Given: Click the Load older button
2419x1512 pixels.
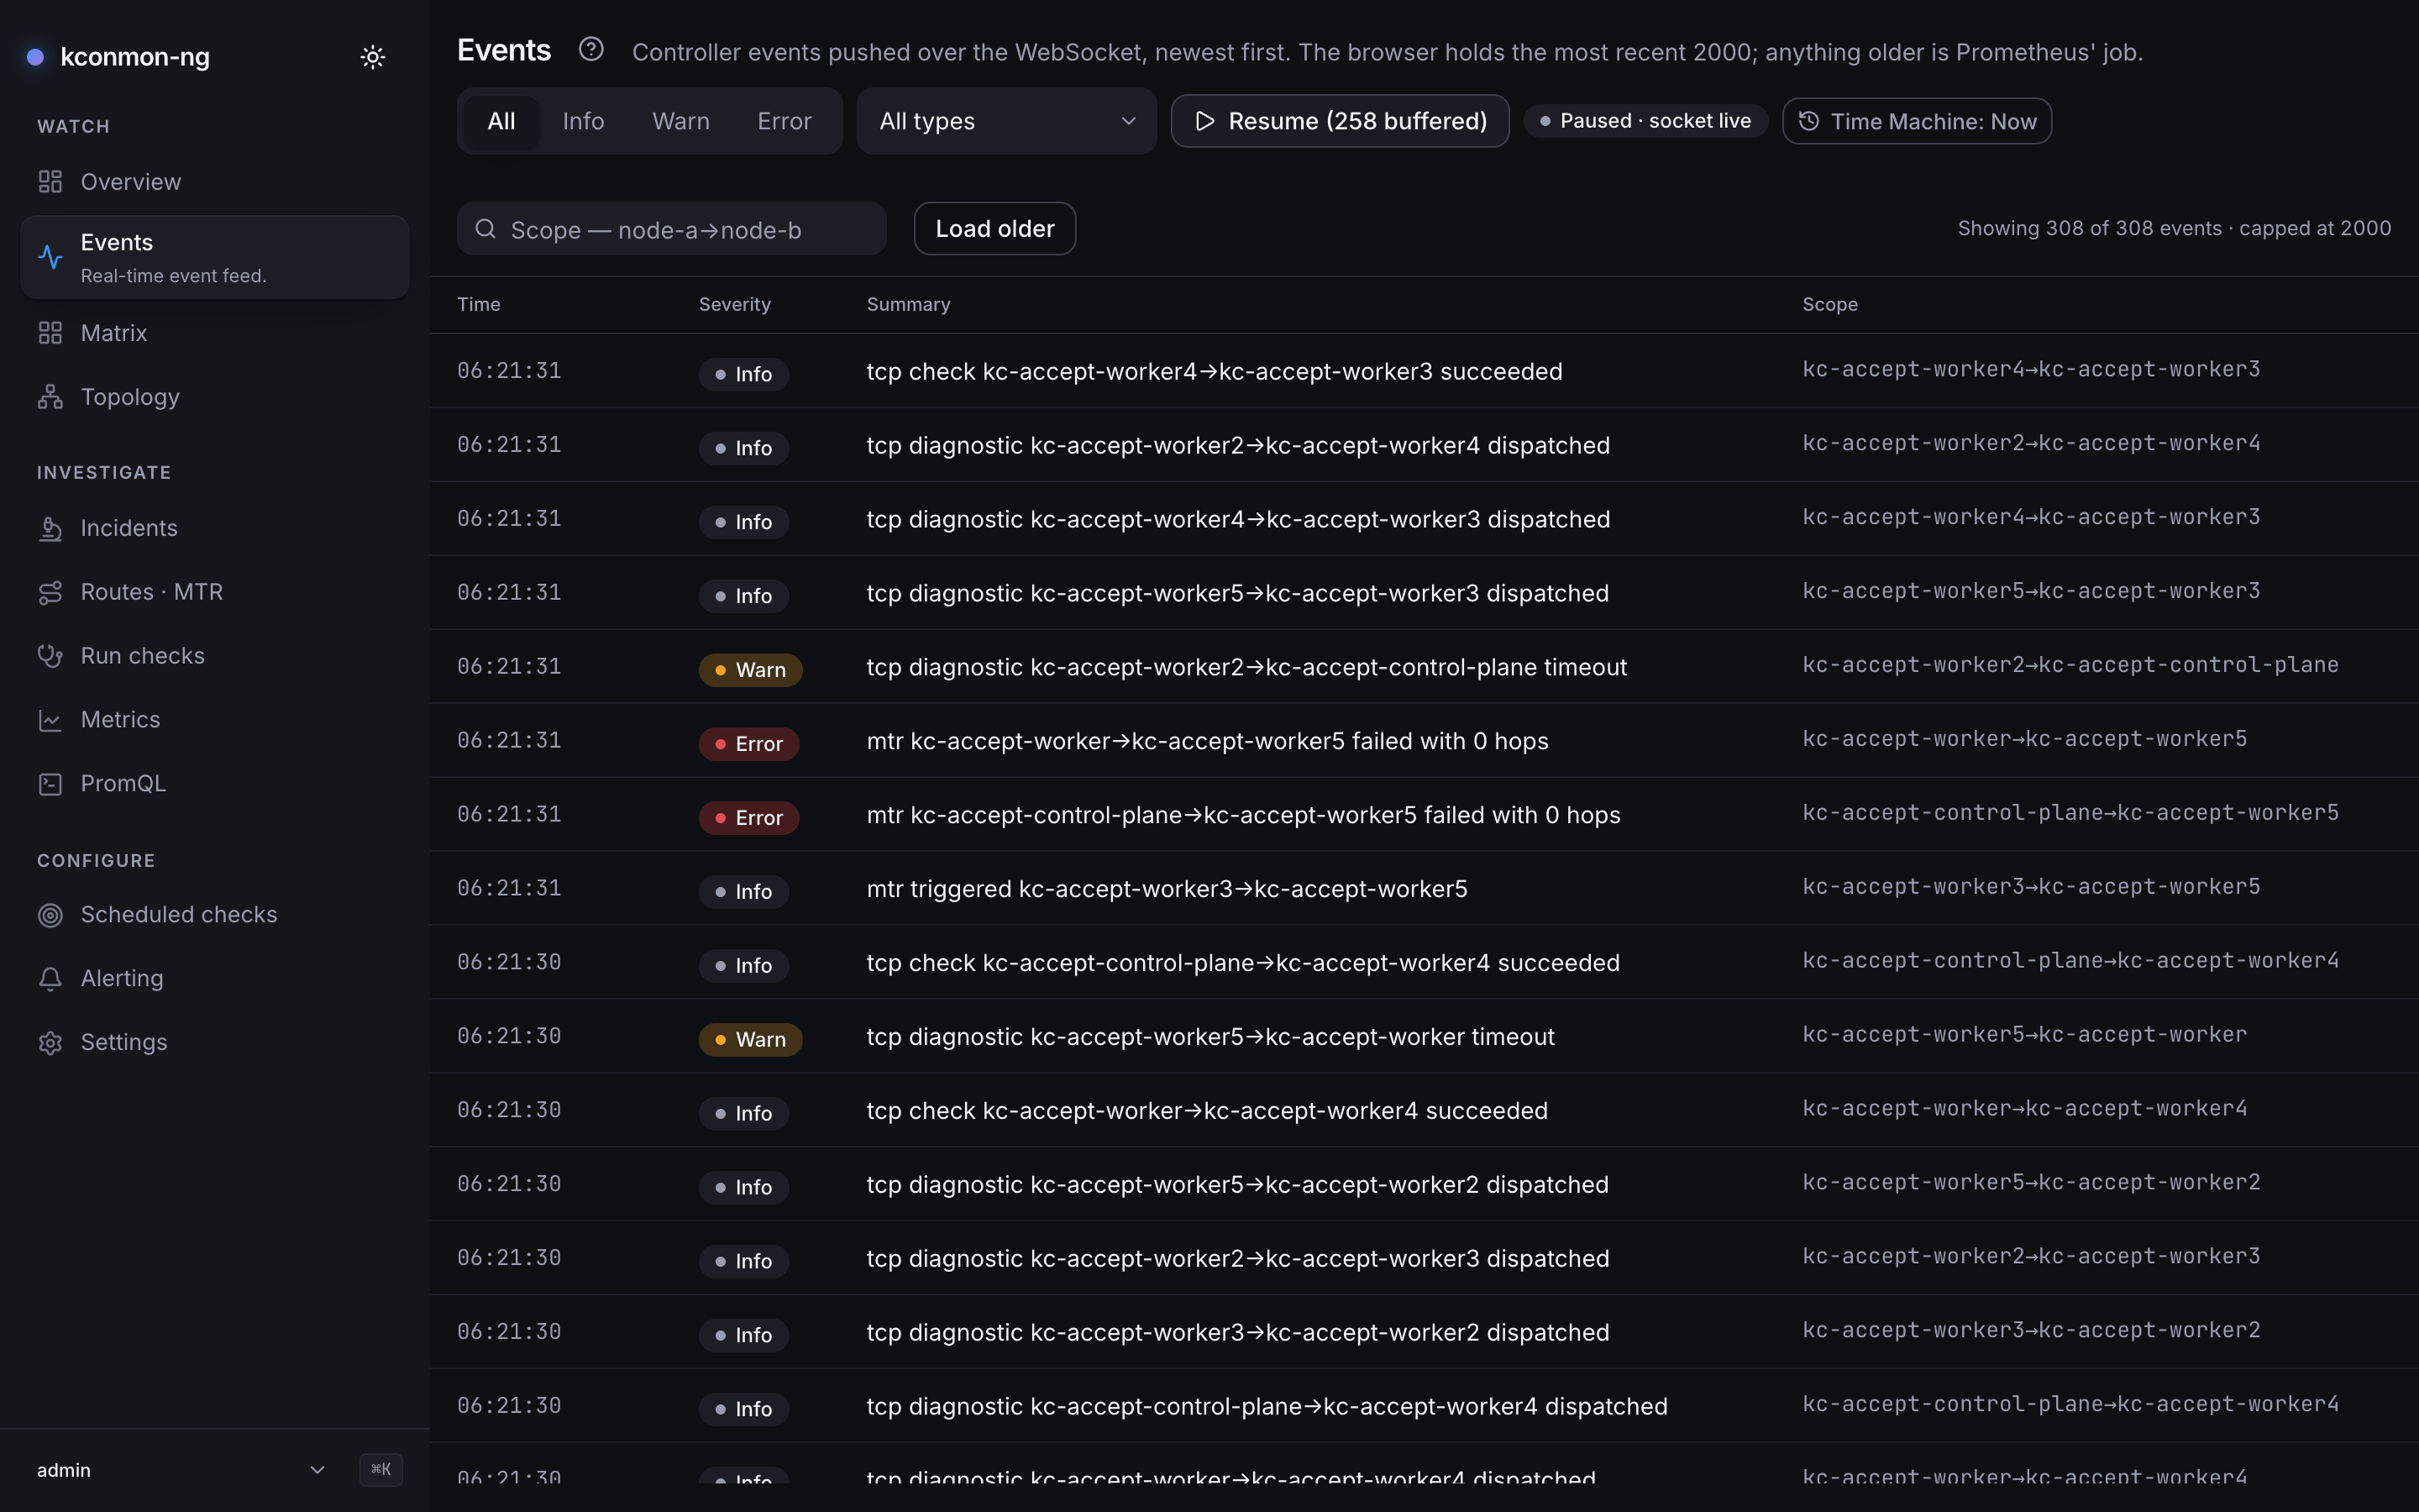Looking at the screenshot, I should click(994, 229).
